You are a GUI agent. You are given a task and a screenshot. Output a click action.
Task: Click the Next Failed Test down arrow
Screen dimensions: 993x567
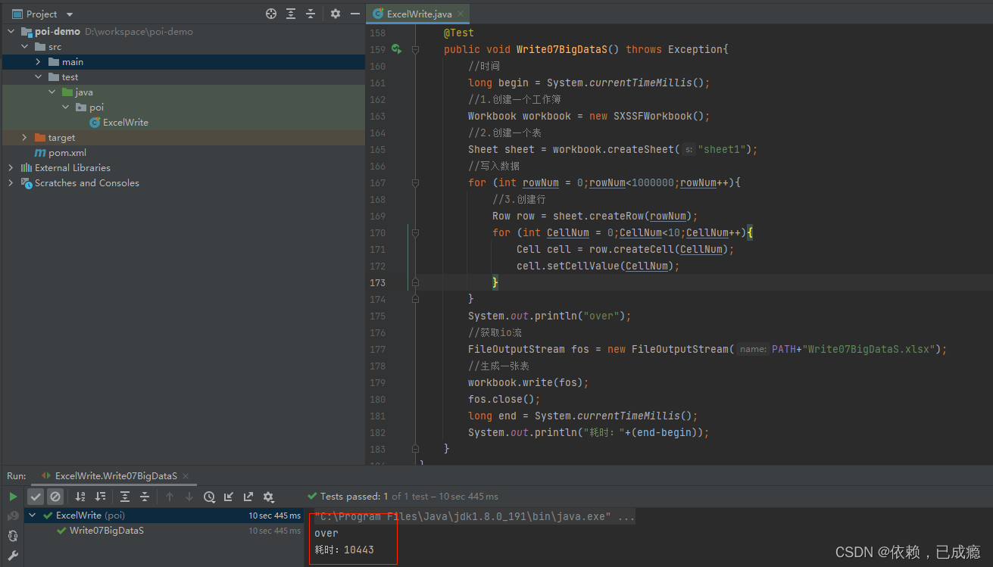click(x=189, y=497)
